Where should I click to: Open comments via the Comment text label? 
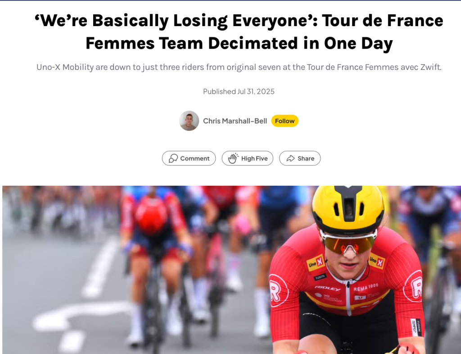click(195, 158)
